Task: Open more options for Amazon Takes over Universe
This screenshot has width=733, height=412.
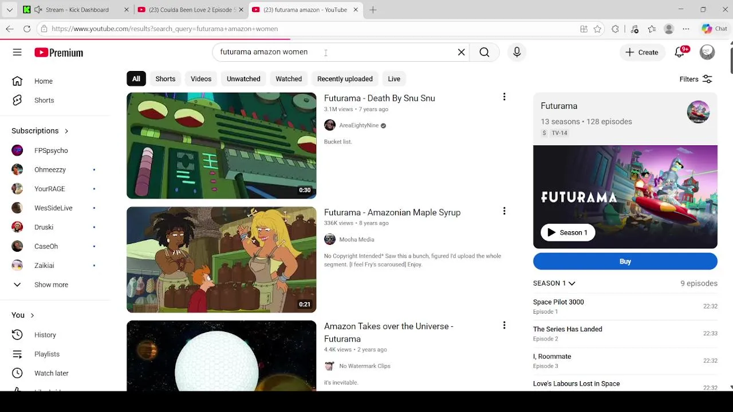Action: (x=504, y=325)
